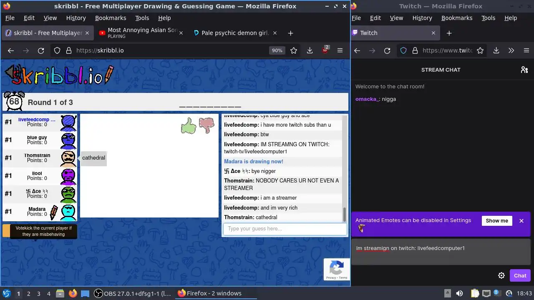Click Thomstrain's mustached avatar
Image resolution: width=534 pixels, height=300 pixels.
[68, 158]
